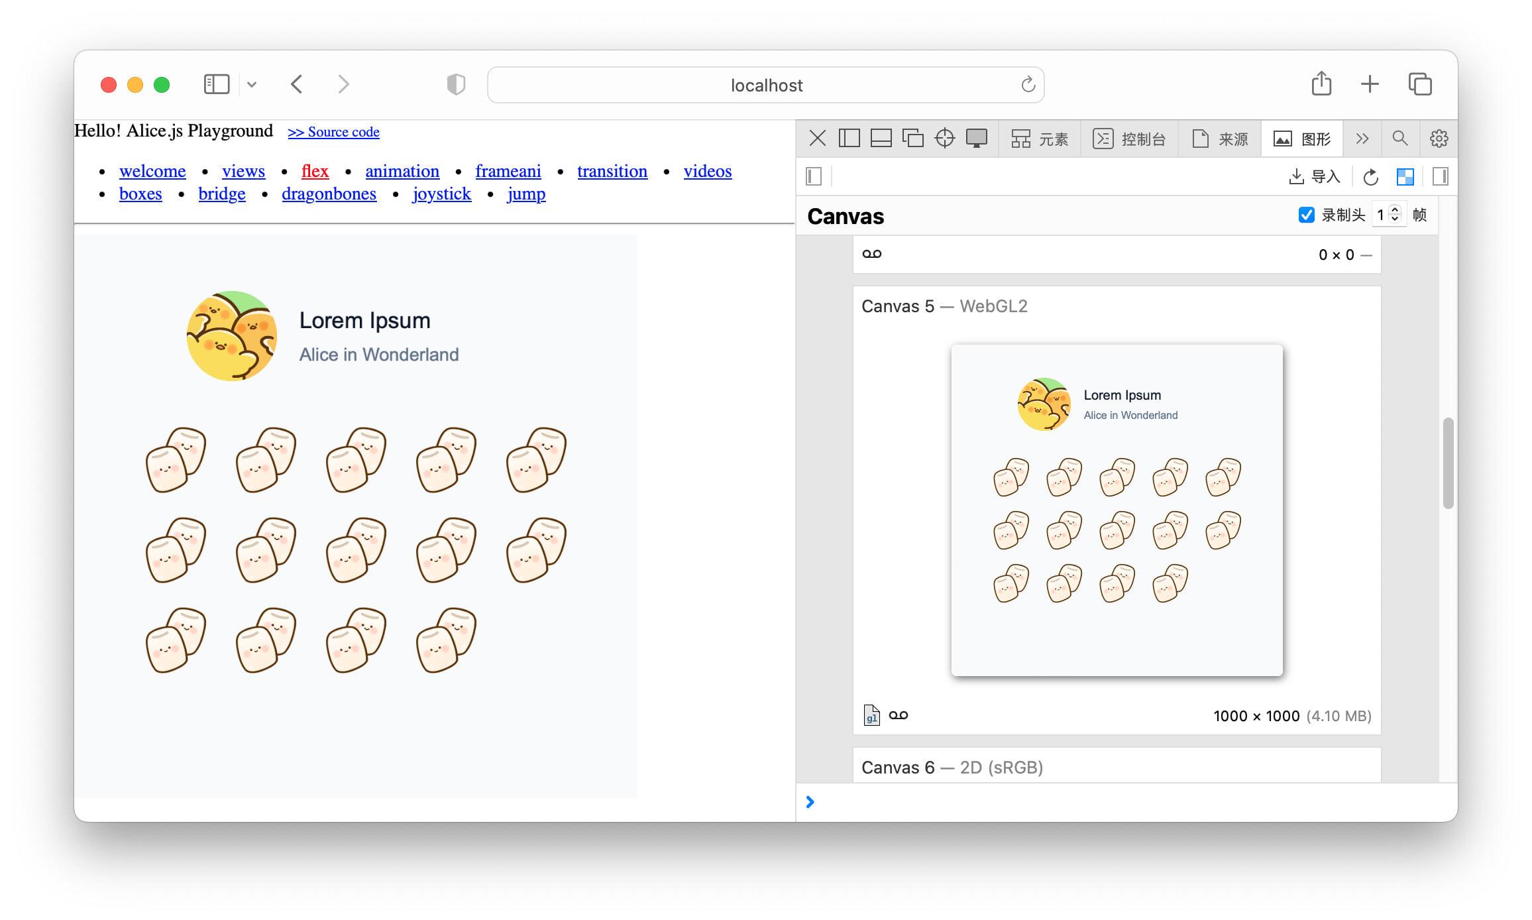
Task: Click the Canvas 5 shader program icon
Action: (x=871, y=715)
